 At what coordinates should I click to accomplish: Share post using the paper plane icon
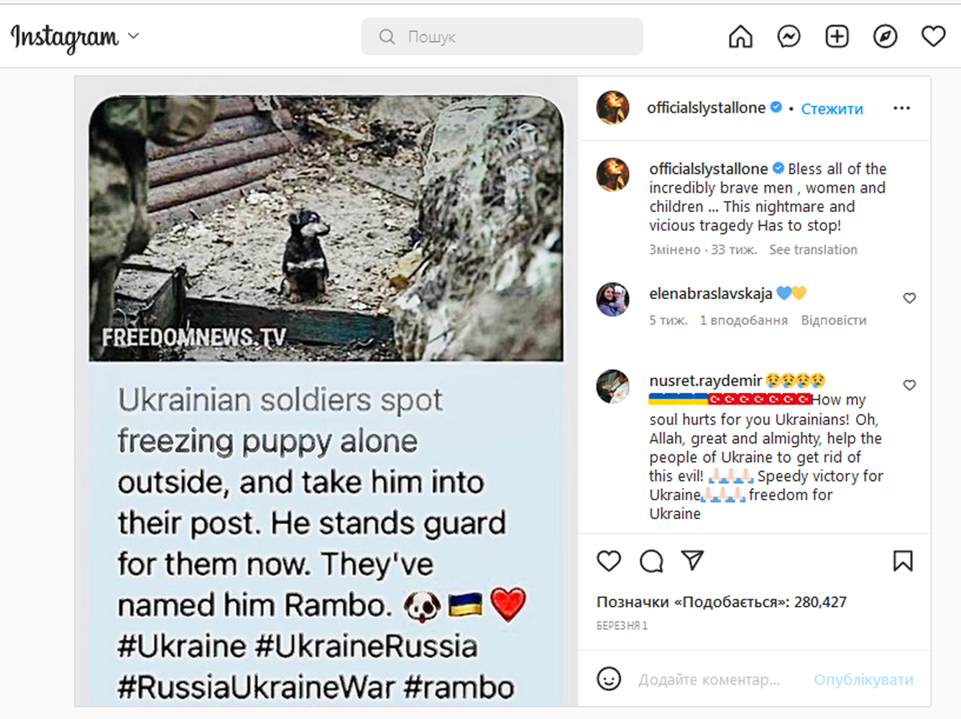(692, 560)
